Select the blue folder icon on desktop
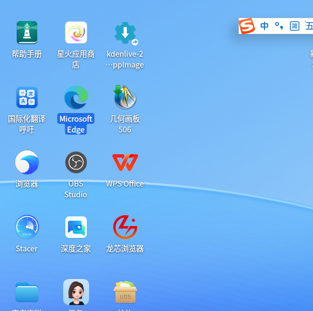The image size is (313, 311). click(x=27, y=292)
